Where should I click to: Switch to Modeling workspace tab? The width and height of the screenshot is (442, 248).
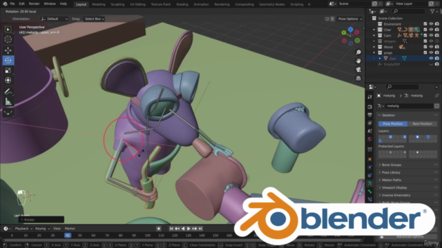pos(99,4)
